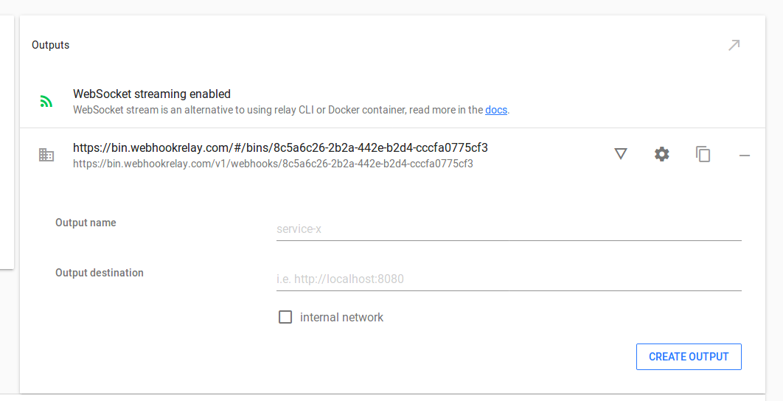The width and height of the screenshot is (783, 401).
Task: Click the bins URL output title
Action: click(280, 147)
